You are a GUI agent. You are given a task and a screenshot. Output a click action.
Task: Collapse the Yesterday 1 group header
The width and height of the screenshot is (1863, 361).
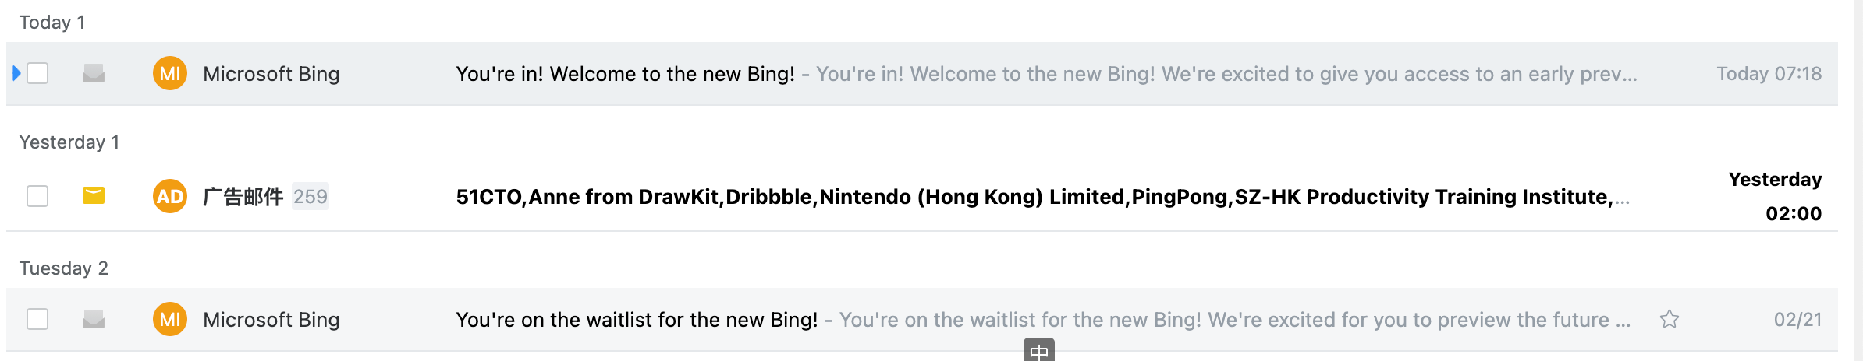tap(69, 142)
